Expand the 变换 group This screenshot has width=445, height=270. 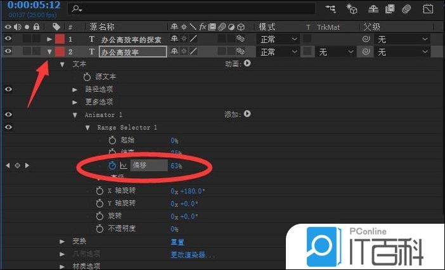point(62,241)
